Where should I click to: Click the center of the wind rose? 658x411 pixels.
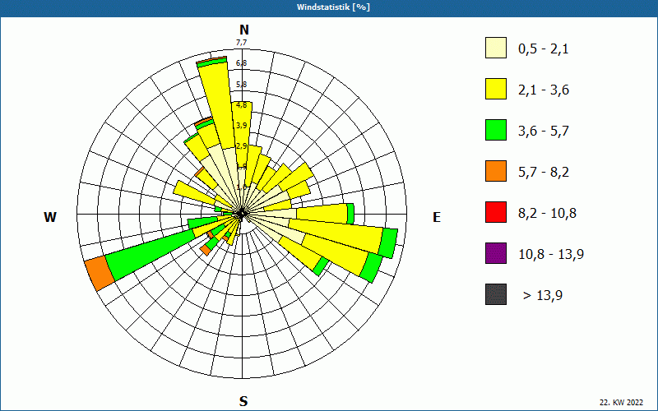click(241, 215)
